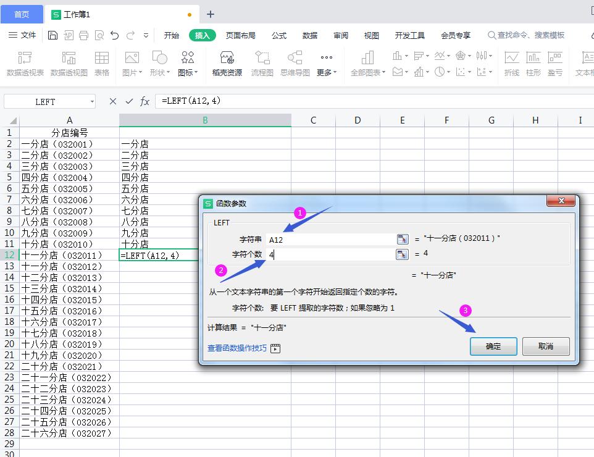
Task: Click range selector icon for 字符个数 field
Action: [x=403, y=254]
